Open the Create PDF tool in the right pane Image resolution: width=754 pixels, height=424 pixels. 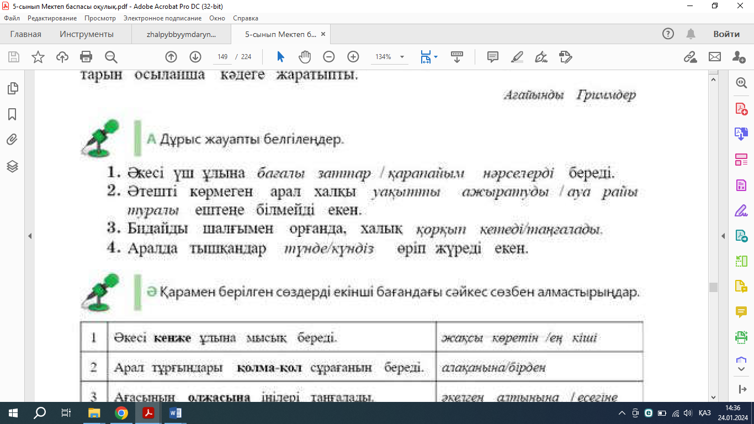pyautogui.click(x=741, y=109)
